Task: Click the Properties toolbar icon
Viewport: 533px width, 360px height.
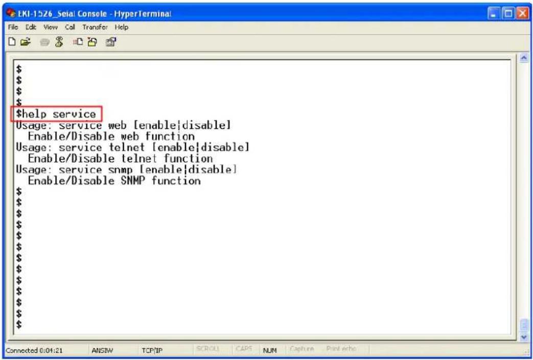Action: 111,42
